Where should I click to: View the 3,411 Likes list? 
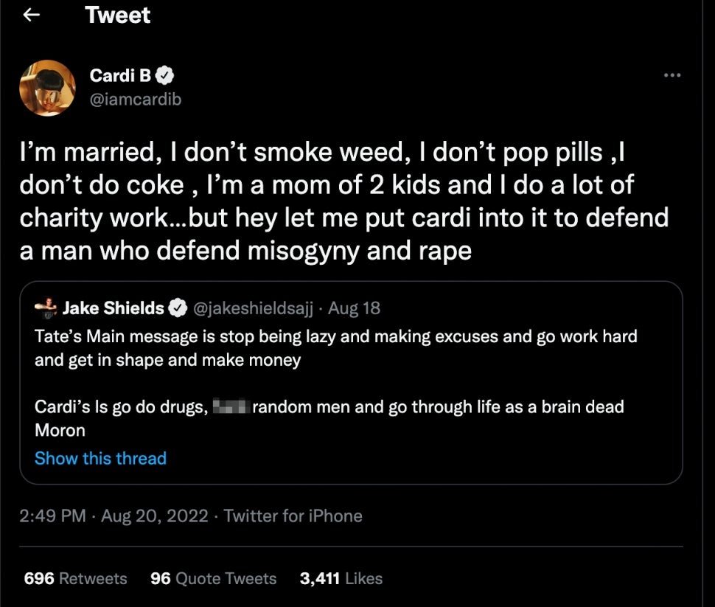pyautogui.click(x=340, y=579)
